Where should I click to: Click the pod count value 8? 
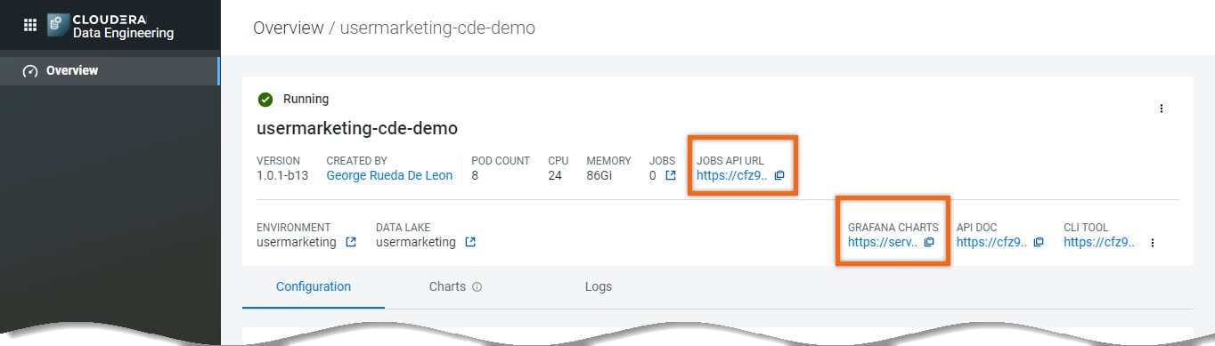[475, 175]
